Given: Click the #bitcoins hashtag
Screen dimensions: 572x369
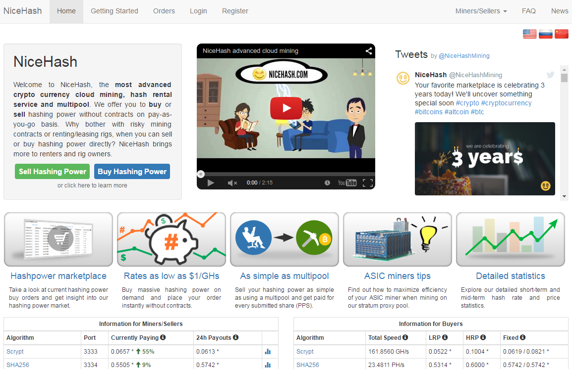Looking at the screenshot, I should [x=429, y=112].
